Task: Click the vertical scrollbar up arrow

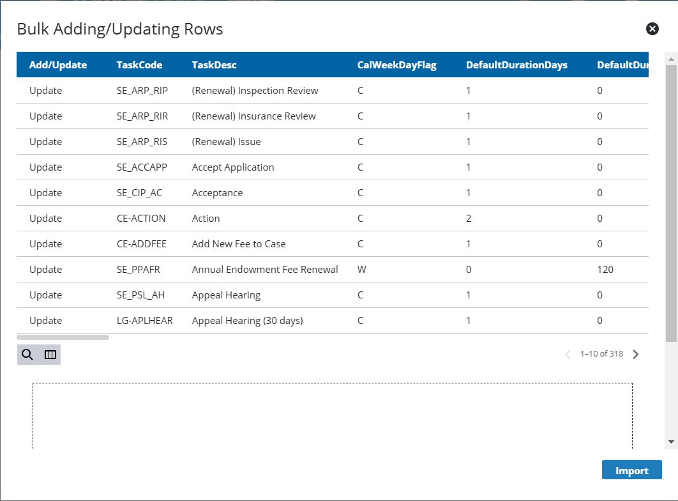Action: coord(671,59)
